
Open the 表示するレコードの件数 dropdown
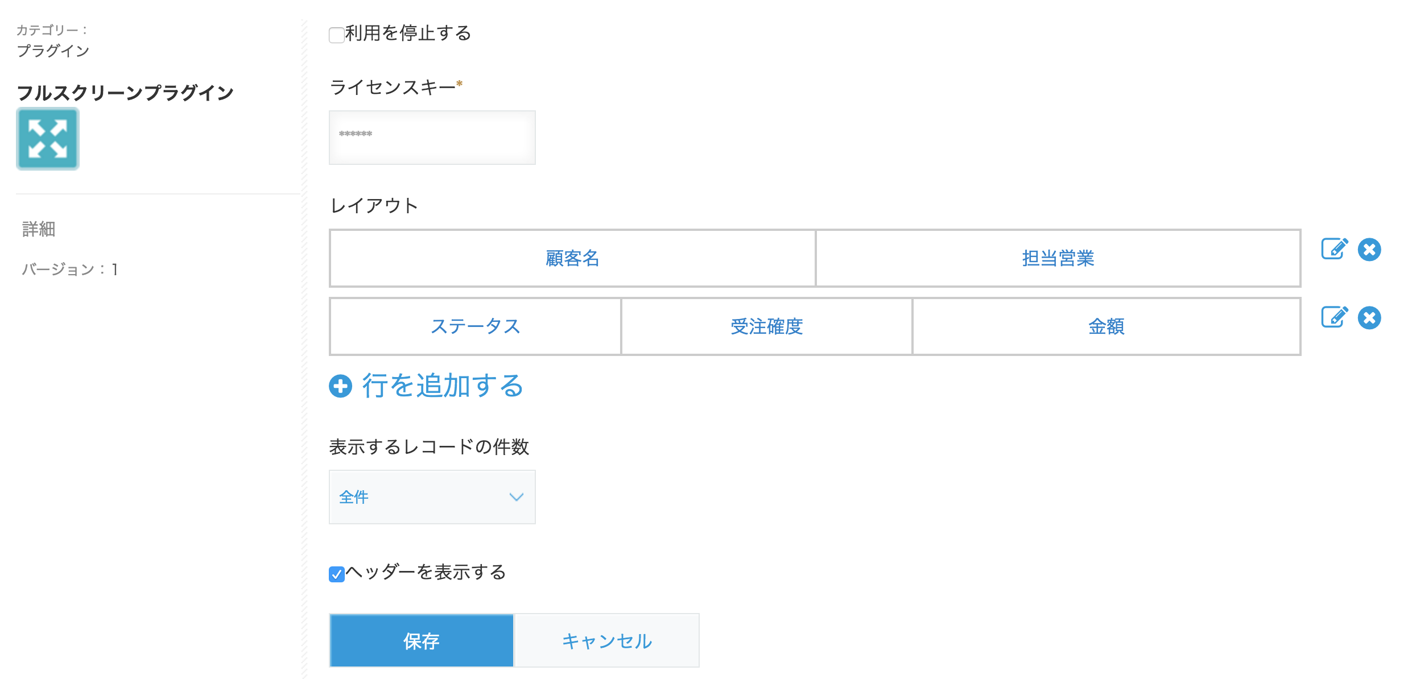(432, 497)
